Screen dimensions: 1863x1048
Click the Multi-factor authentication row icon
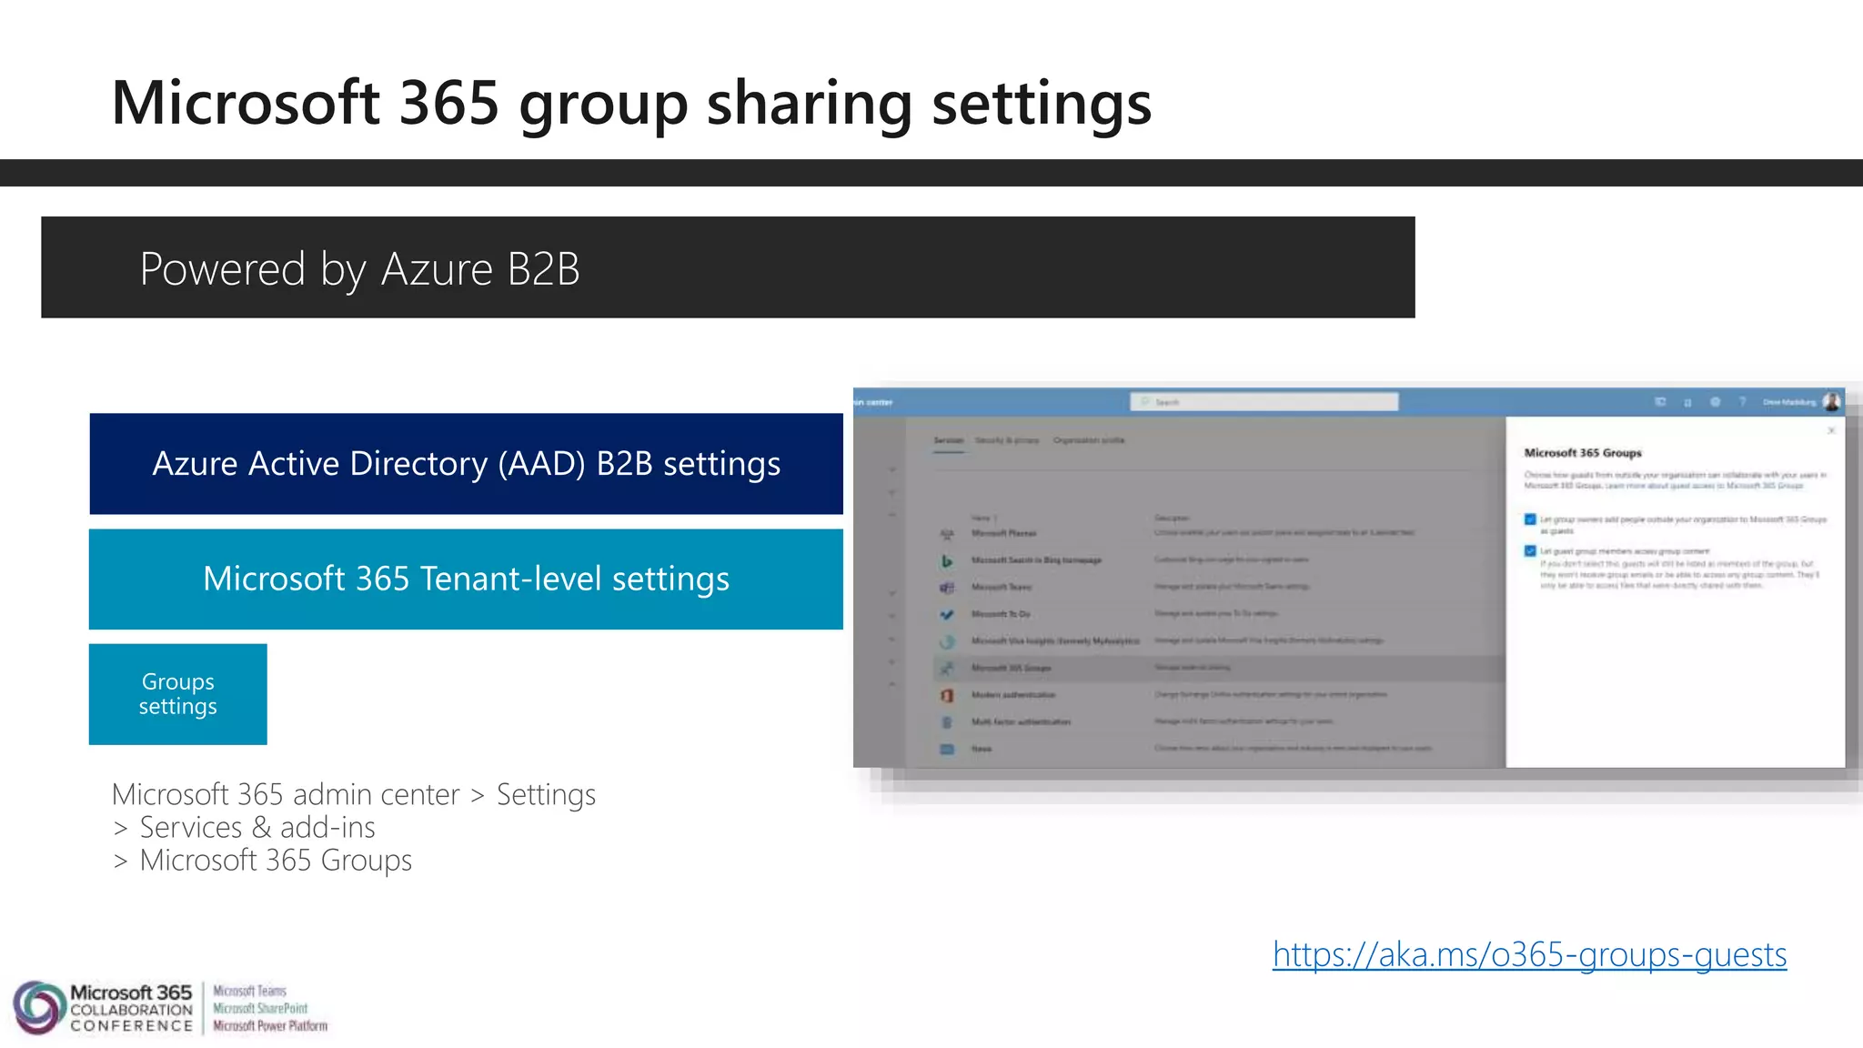click(947, 722)
